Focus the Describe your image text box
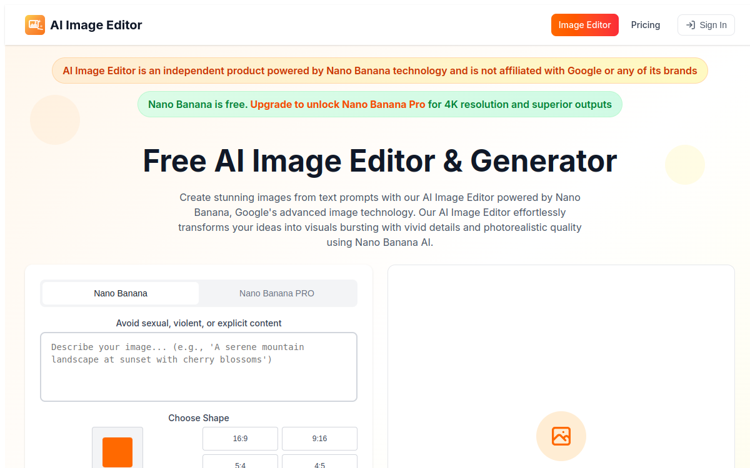750x468 pixels. (199, 367)
